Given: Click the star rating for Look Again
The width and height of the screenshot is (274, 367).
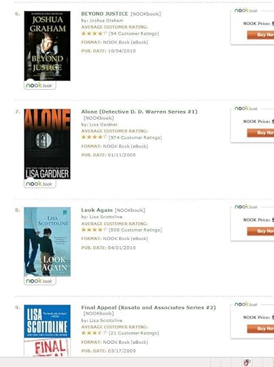Looking at the screenshot, I should (94, 230).
